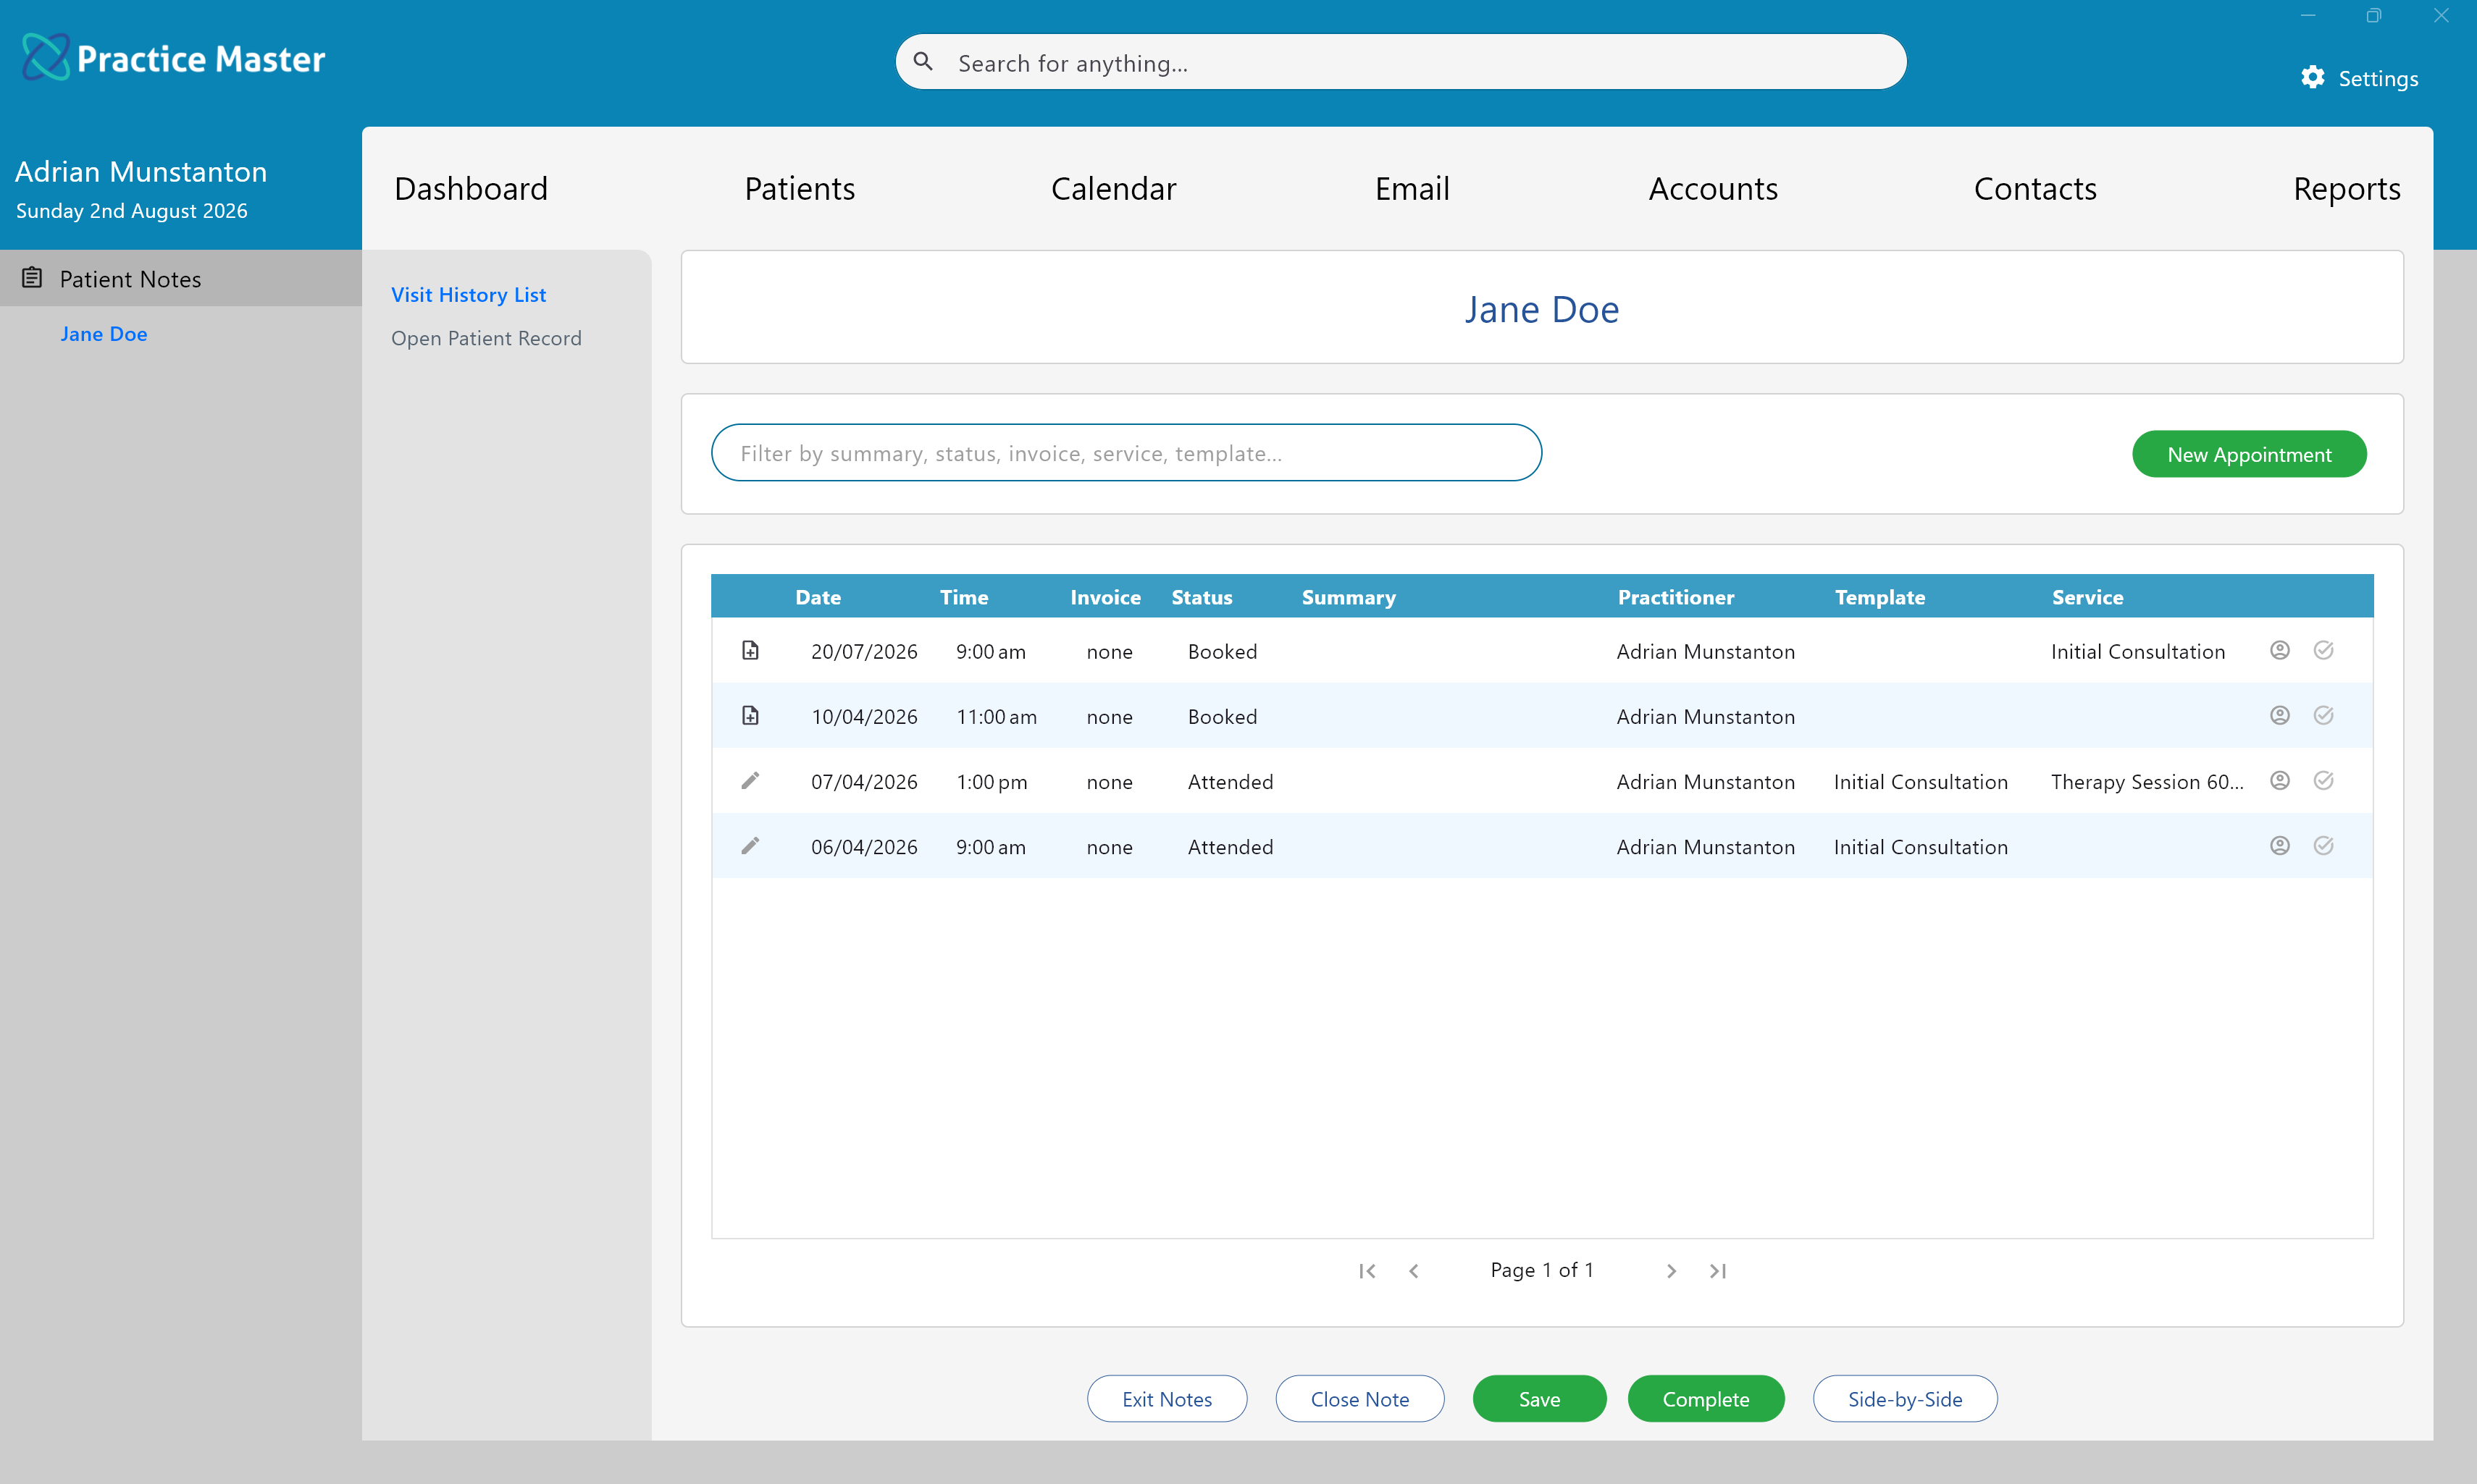Image resolution: width=2477 pixels, height=1484 pixels.
Task: Click the Jane Doe patient title
Action: [x=1542, y=309]
